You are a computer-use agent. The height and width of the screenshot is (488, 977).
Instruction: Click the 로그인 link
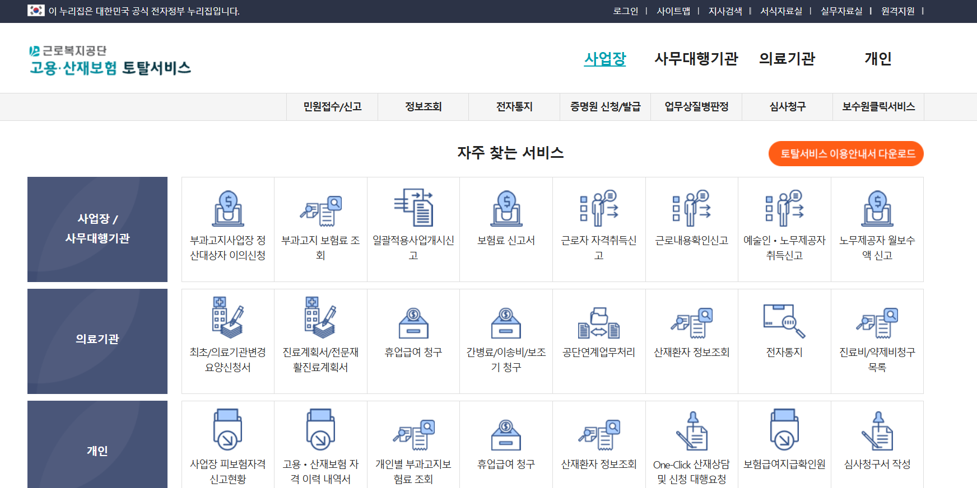[x=626, y=11]
